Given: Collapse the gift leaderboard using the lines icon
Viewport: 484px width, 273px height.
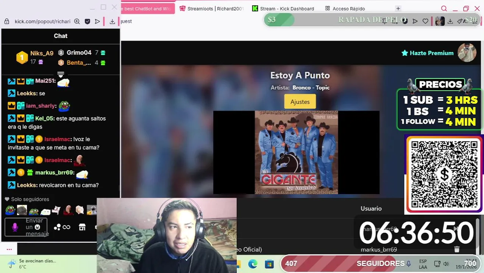Looking at the screenshot, I should 61,74.
